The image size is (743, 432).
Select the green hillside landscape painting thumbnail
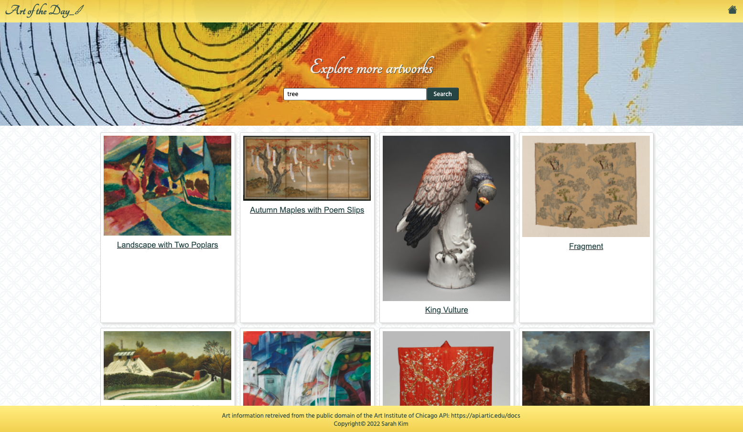(167, 366)
